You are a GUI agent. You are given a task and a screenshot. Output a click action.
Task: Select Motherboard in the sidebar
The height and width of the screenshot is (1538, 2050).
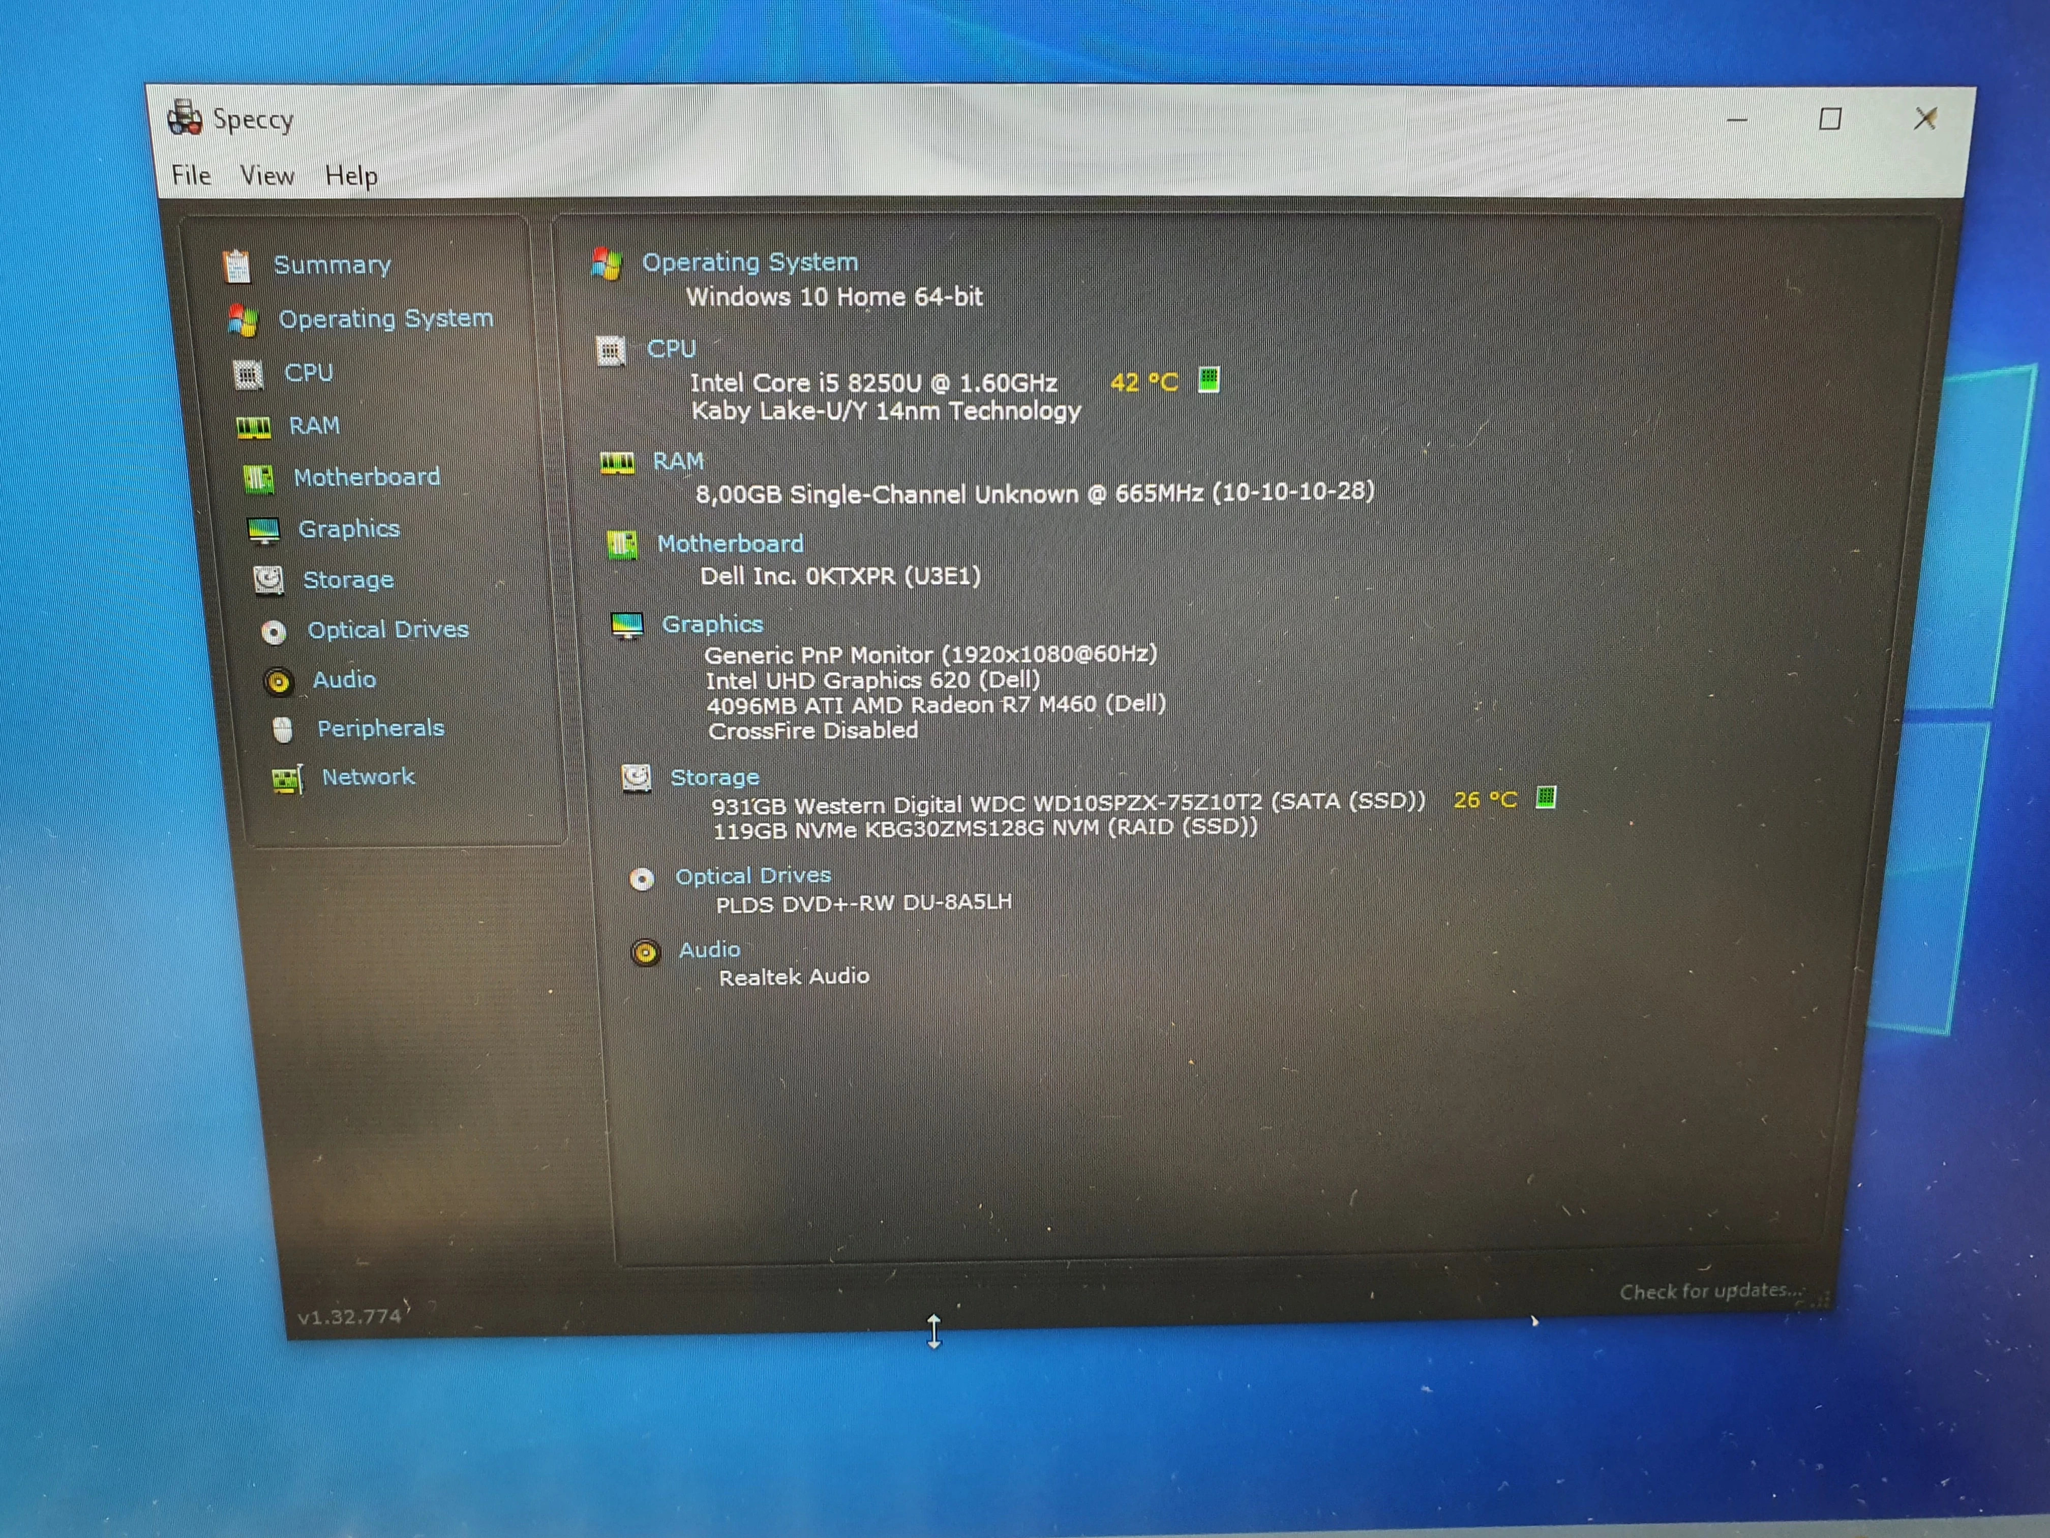point(367,478)
